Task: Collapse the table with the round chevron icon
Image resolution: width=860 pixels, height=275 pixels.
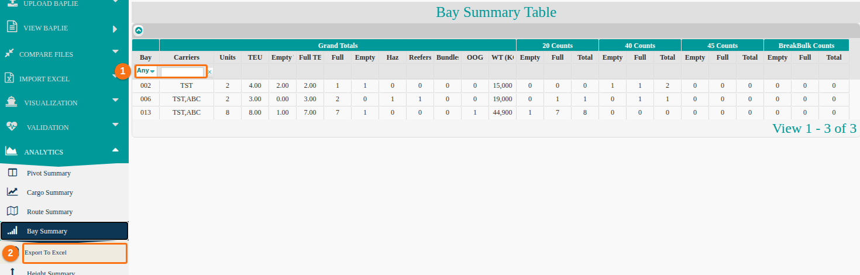Action: pyautogui.click(x=139, y=30)
